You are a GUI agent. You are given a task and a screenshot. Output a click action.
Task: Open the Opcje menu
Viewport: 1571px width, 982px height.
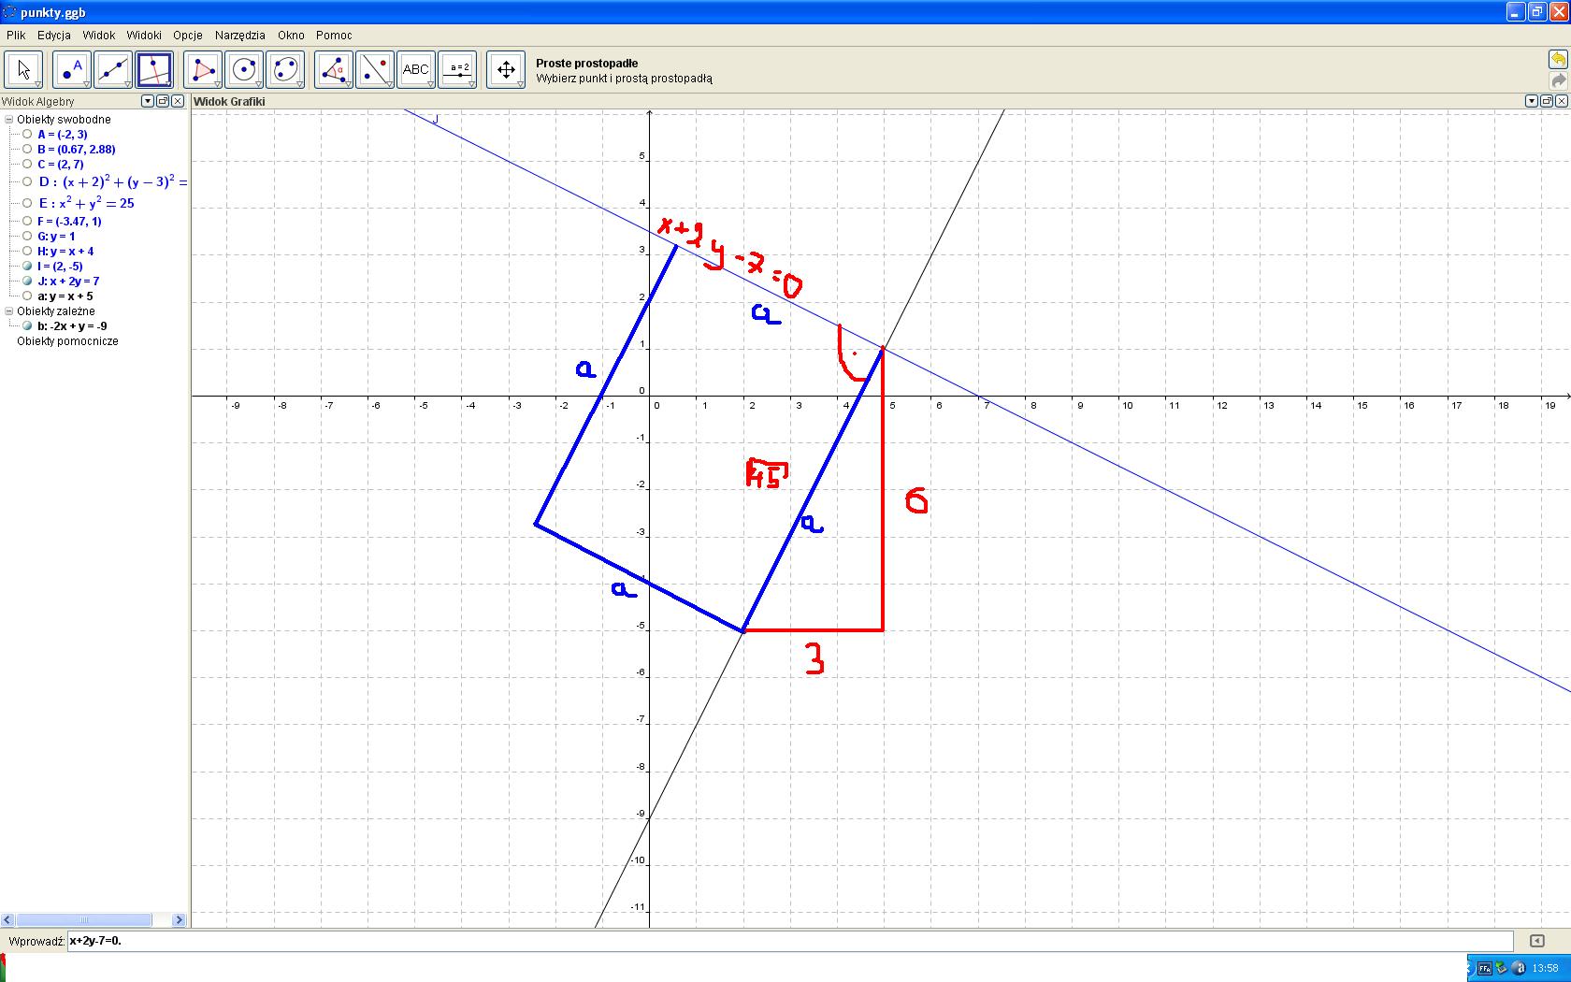[x=187, y=35]
